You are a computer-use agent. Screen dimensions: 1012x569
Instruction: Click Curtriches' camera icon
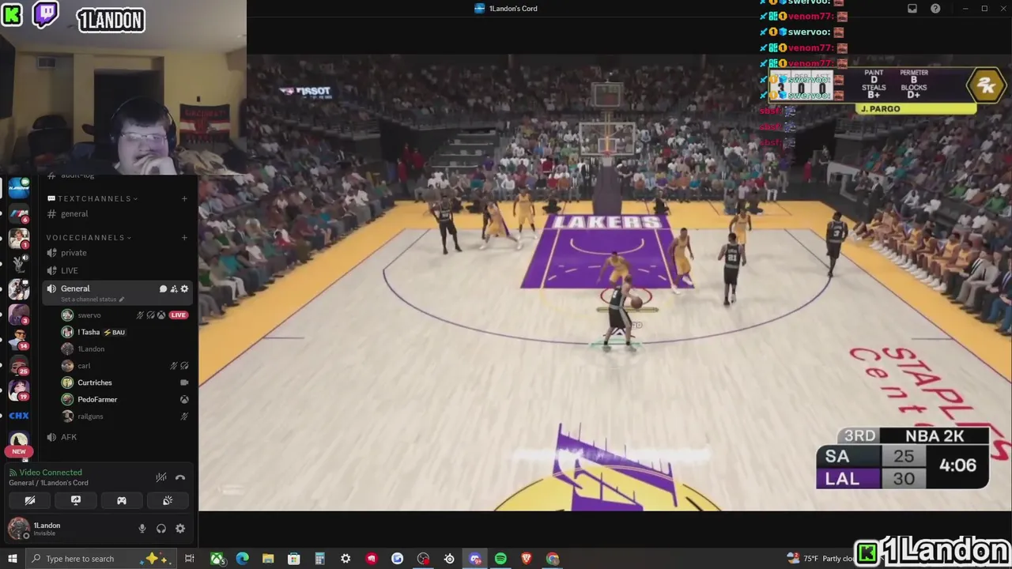point(184,382)
